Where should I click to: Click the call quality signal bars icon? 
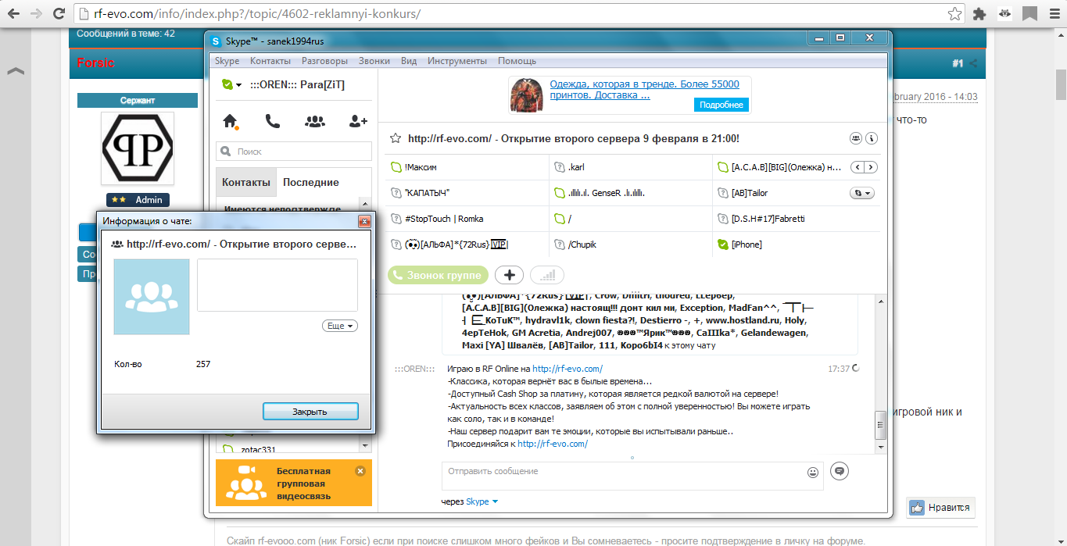[547, 275]
